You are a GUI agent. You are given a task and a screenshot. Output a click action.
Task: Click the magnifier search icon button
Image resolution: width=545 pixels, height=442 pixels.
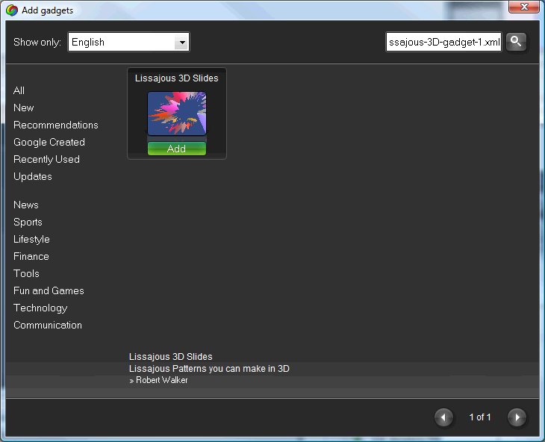[516, 42]
